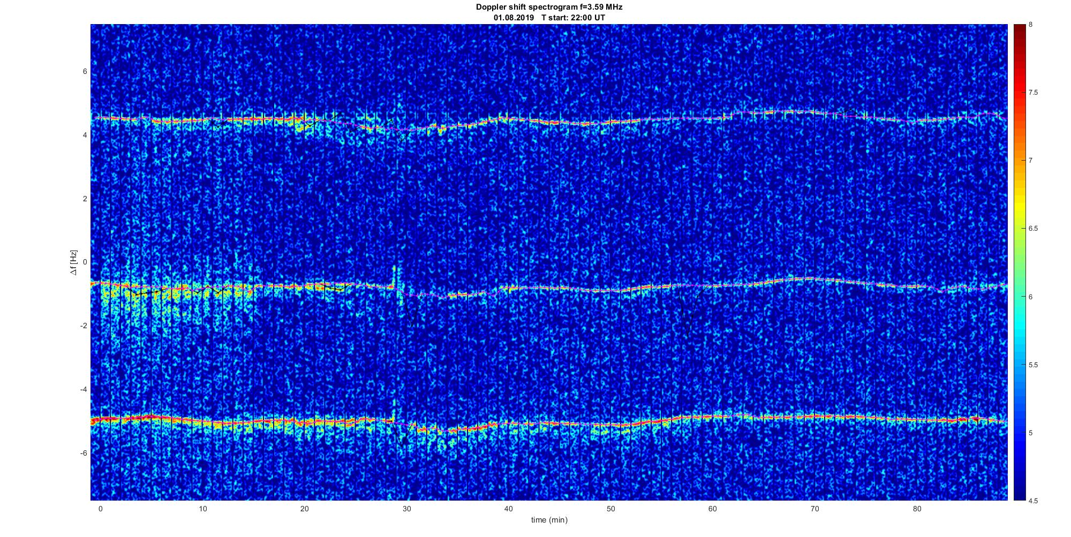1071x537 pixels.
Task: Click the y-axis tick label '-6'
Action: [x=84, y=453]
